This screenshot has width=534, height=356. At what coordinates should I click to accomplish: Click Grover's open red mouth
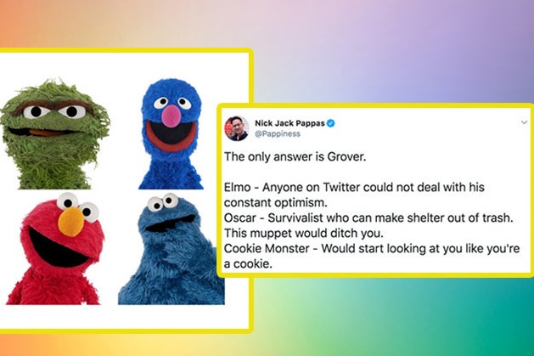(x=171, y=135)
